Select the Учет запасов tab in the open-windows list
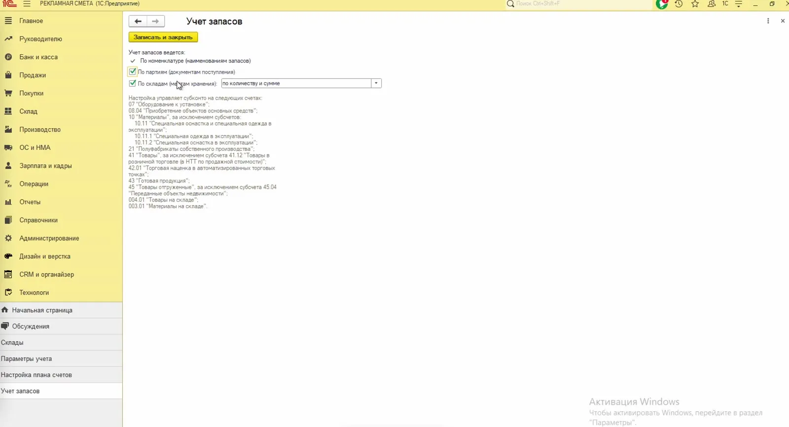Viewport: 789px width, 427px height. click(61, 391)
